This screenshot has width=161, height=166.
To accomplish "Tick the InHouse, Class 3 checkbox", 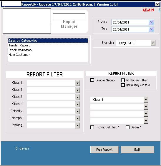I will pyautogui.click(x=123, y=85).
